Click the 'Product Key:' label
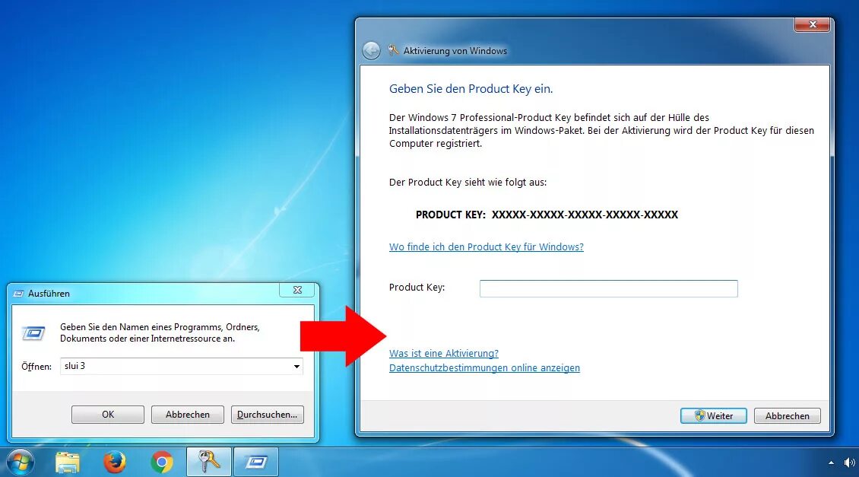The width and height of the screenshot is (859, 477). (417, 288)
